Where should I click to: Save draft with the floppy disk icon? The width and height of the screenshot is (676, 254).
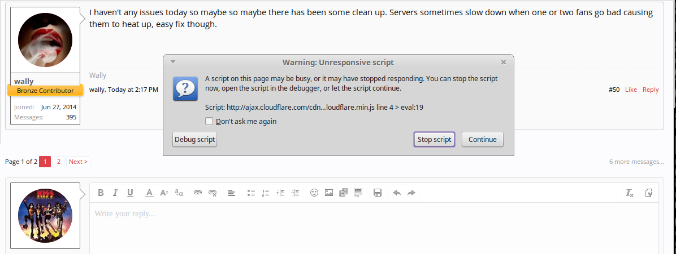click(378, 193)
